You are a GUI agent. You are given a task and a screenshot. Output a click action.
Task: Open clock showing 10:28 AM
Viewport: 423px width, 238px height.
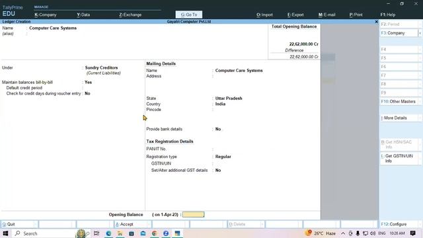click(397, 233)
